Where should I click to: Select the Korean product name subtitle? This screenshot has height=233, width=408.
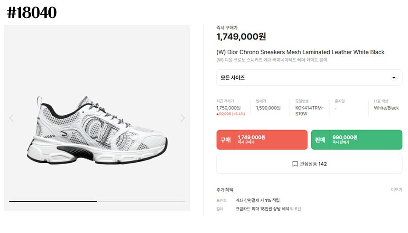pos(272,60)
